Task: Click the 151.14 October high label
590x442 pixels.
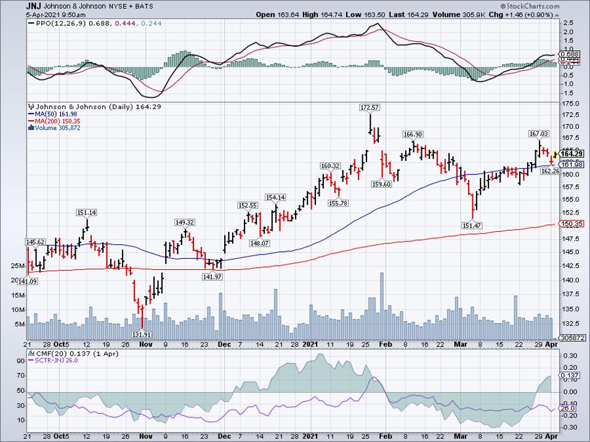Action: (87, 213)
